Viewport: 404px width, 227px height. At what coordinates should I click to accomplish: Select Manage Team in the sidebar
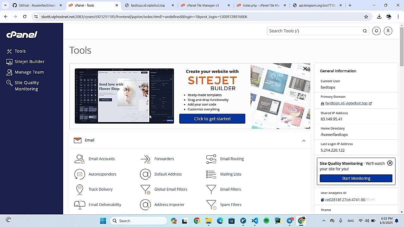[x=25, y=72]
